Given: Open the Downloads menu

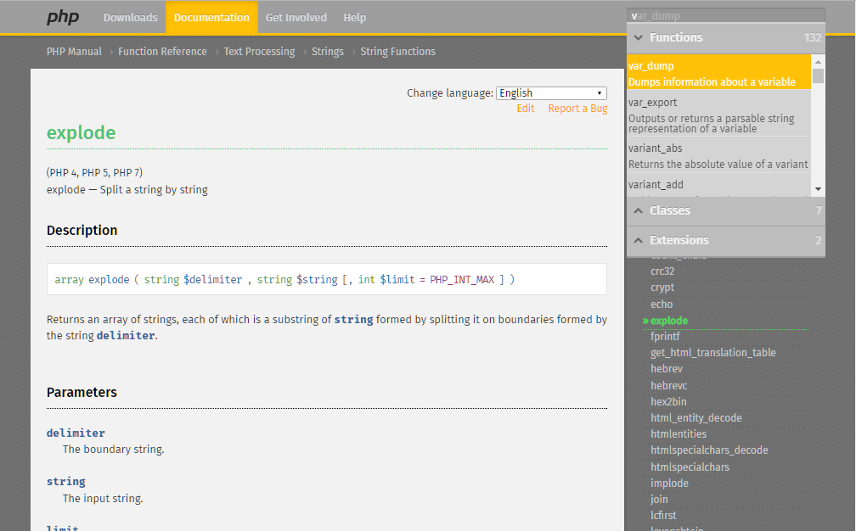Looking at the screenshot, I should coord(131,18).
